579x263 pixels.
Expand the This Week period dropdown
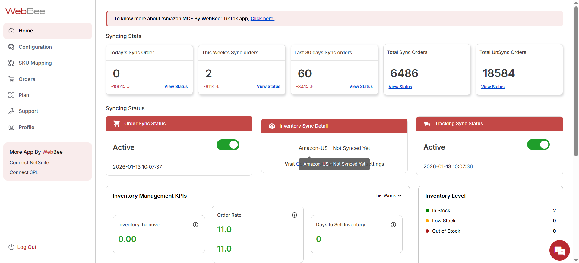[387, 196]
